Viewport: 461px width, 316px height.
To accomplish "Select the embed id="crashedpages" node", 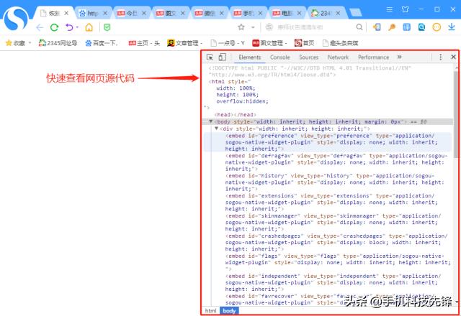I will click(336, 242).
